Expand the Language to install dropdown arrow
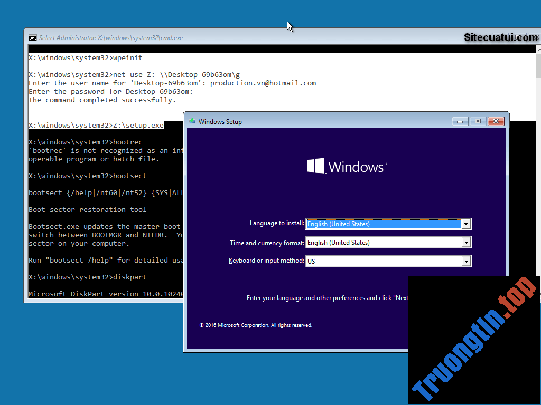The height and width of the screenshot is (405, 541). tap(465, 224)
